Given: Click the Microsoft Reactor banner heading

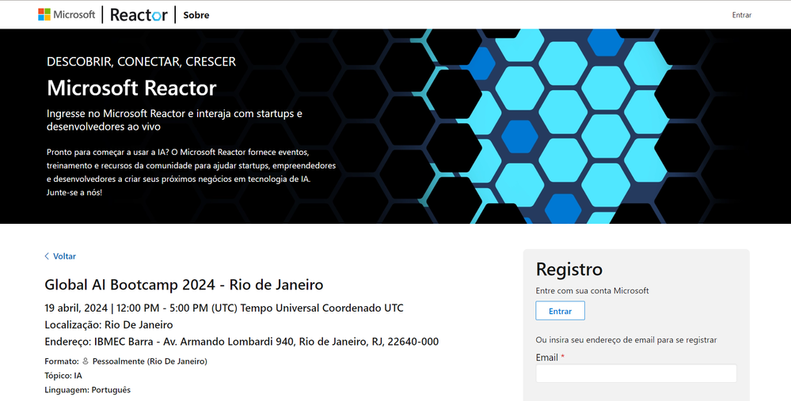Looking at the screenshot, I should [x=131, y=88].
